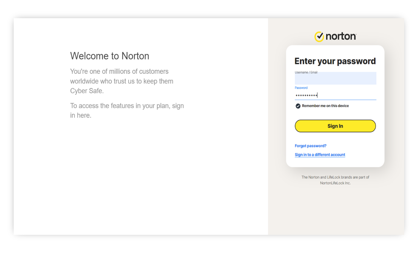
Task: Focus the Username / Email input field
Action: click(x=335, y=78)
